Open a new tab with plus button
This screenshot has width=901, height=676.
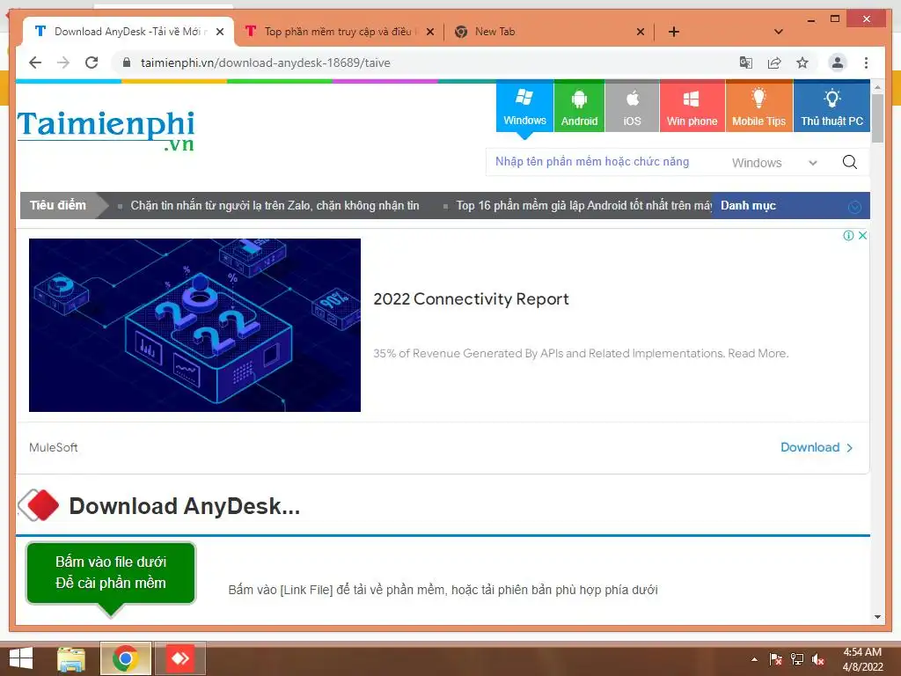[674, 32]
